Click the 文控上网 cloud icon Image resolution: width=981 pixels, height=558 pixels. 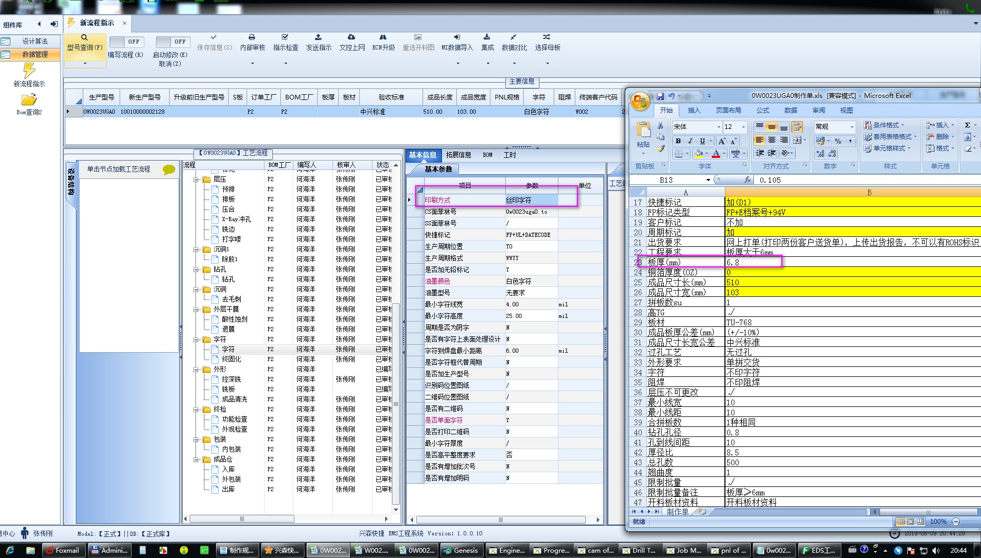click(351, 37)
